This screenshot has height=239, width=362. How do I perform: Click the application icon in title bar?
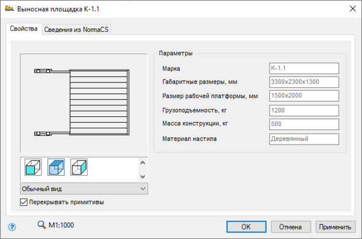pyautogui.click(x=10, y=9)
